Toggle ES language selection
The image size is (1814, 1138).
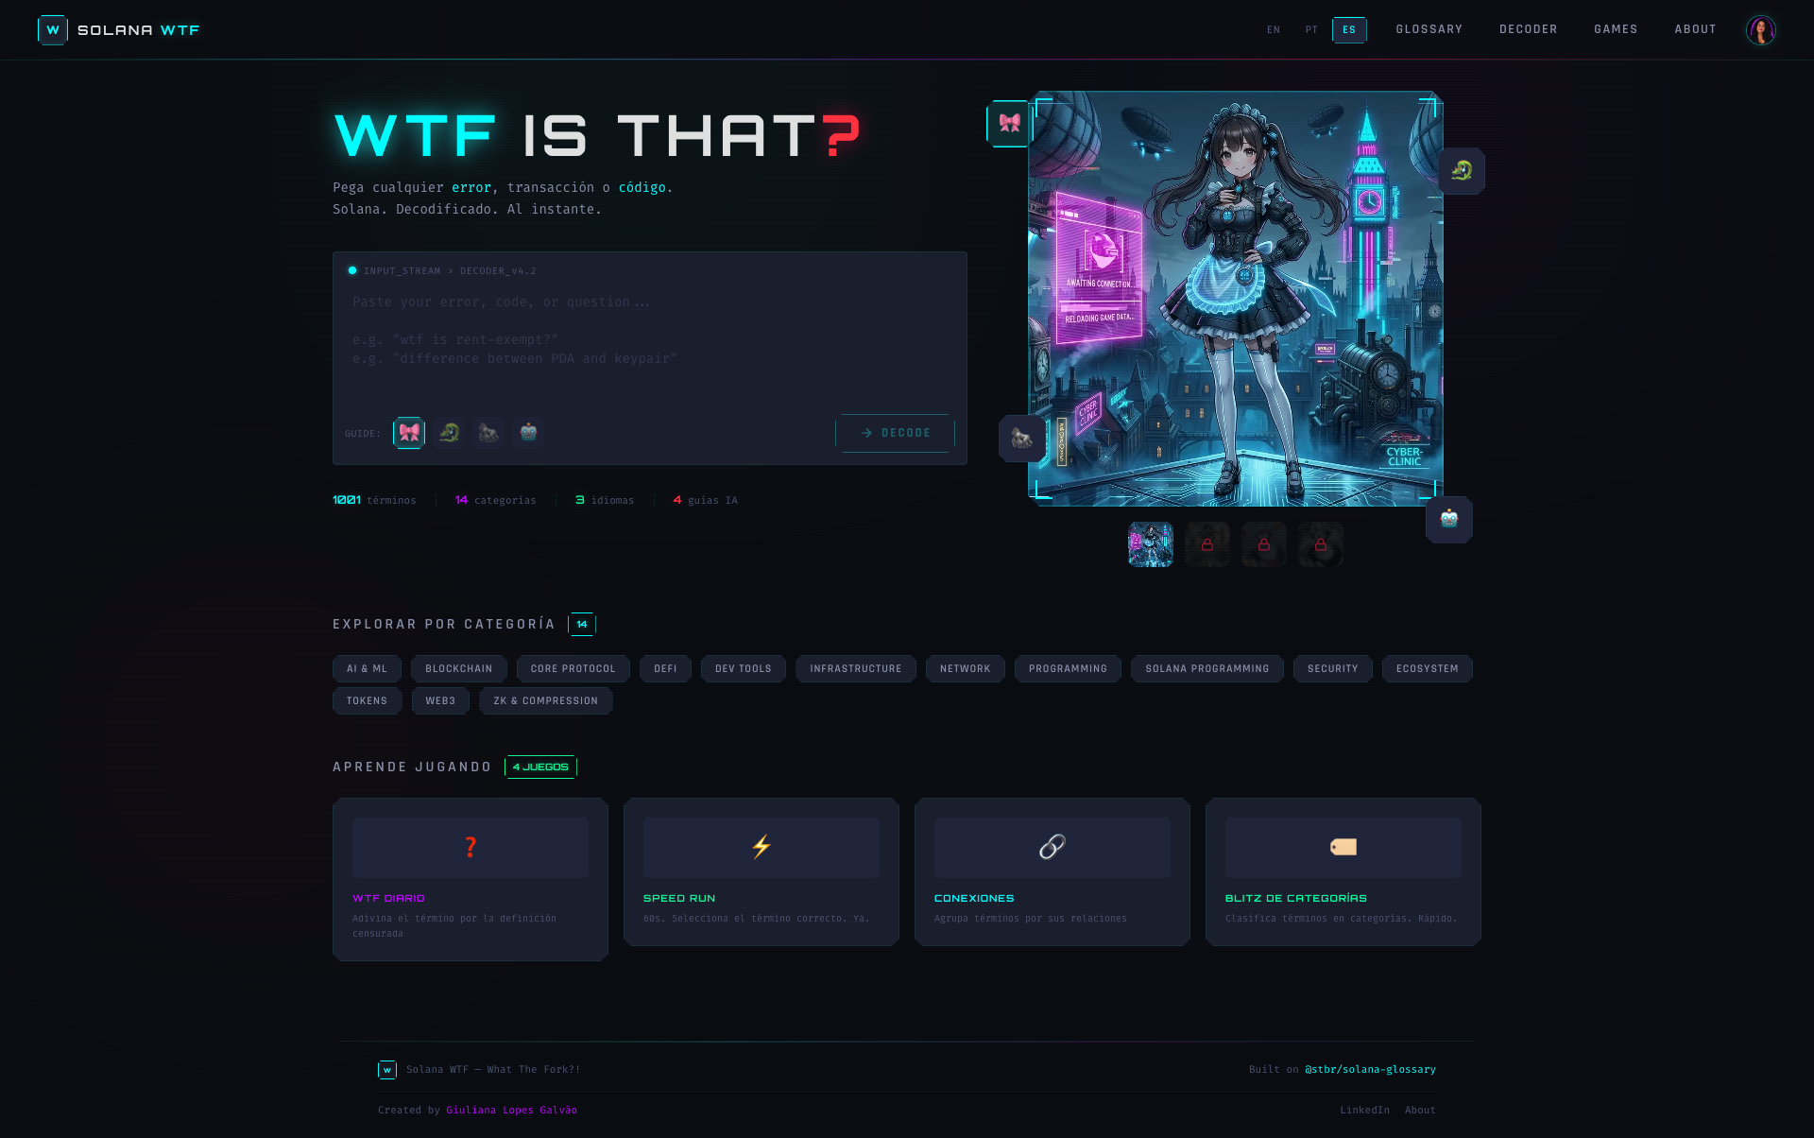coord(1349,29)
